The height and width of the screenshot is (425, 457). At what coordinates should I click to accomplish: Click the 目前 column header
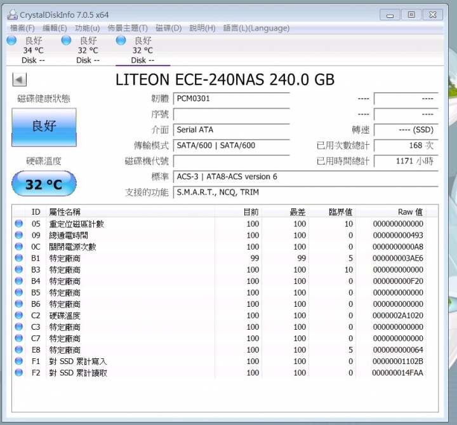pyautogui.click(x=239, y=212)
